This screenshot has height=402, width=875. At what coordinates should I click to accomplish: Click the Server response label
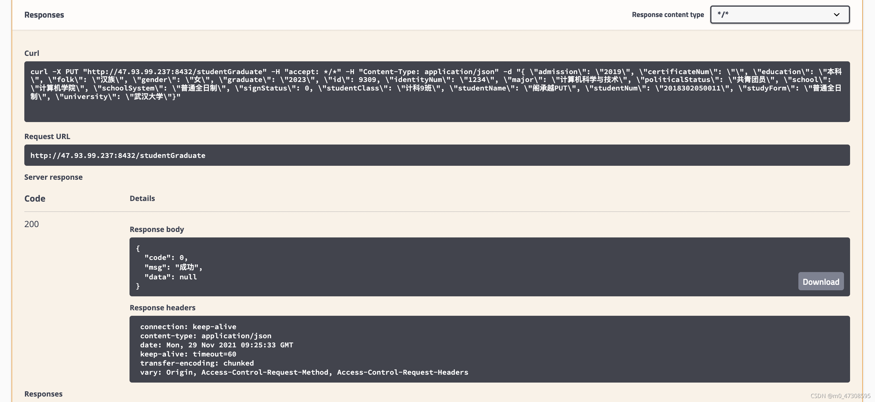(53, 177)
